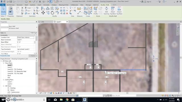Select Mirror - Pick Axis tool
The image size is (182, 102).
pyautogui.click(x=52, y=8)
